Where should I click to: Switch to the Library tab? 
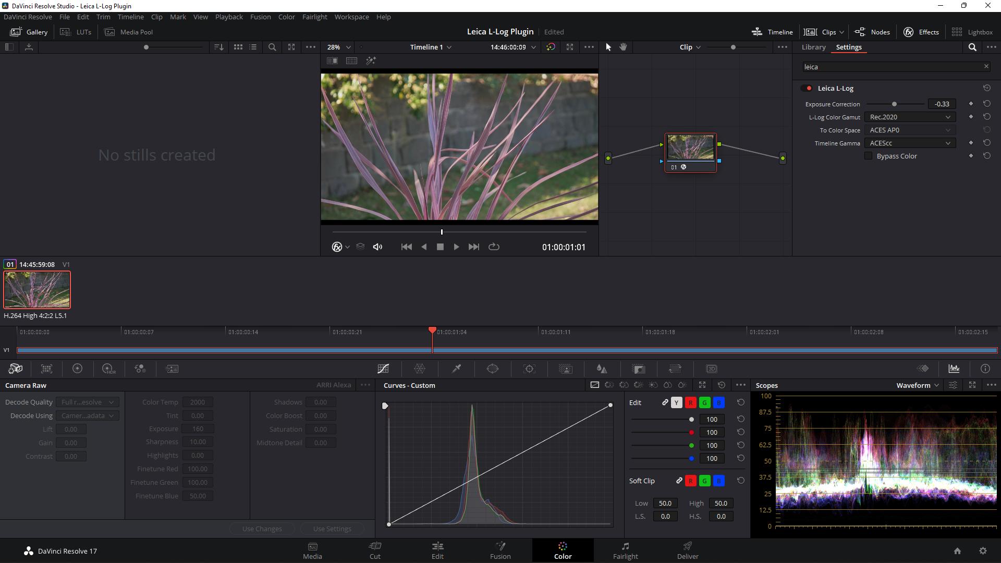[x=813, y=47]
